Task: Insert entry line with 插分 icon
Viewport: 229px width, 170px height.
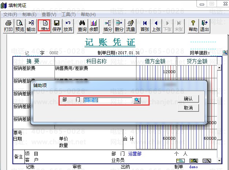Action: pos(108,26)
